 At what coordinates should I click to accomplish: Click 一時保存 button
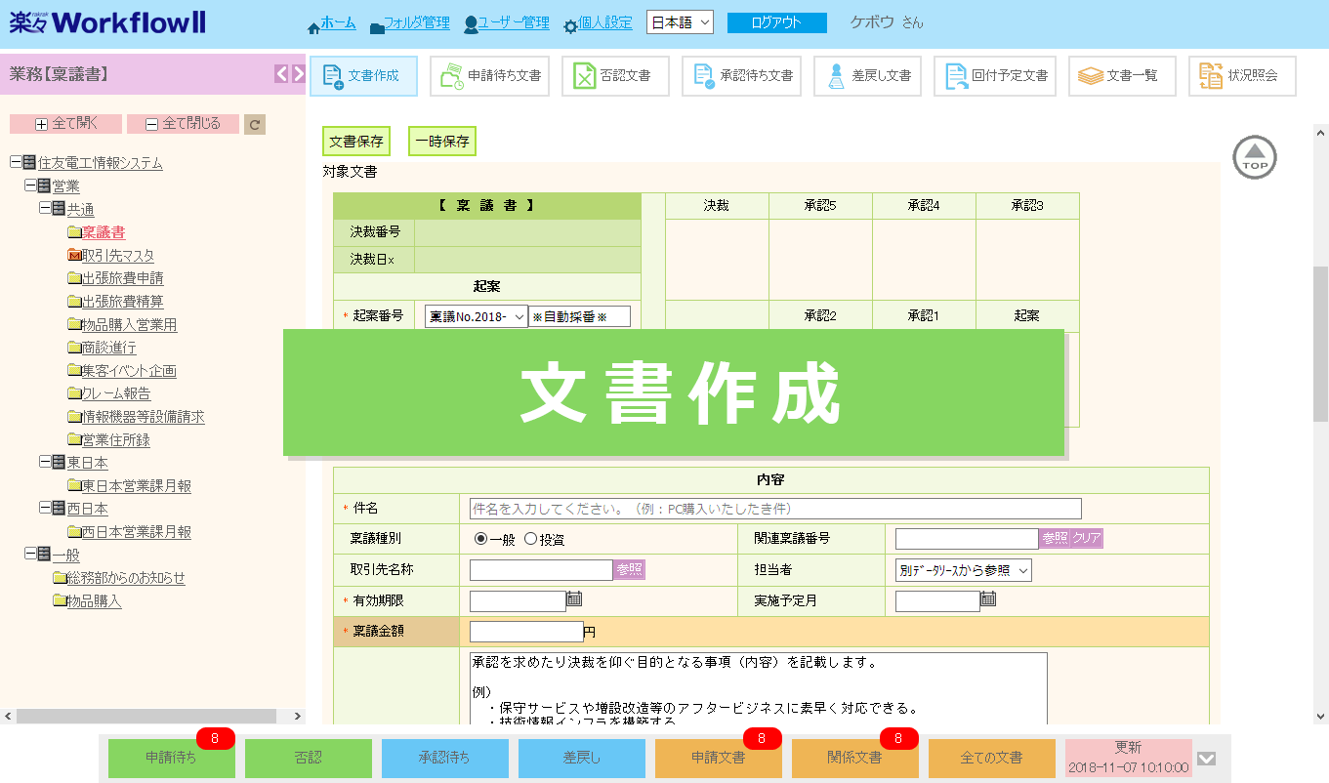(x=442, y=142)
